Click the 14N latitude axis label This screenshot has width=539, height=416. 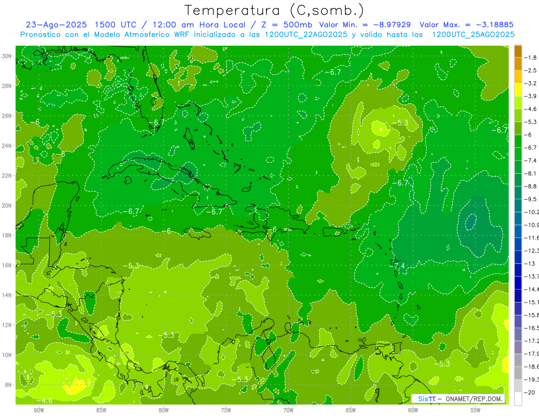click(8, 295)
